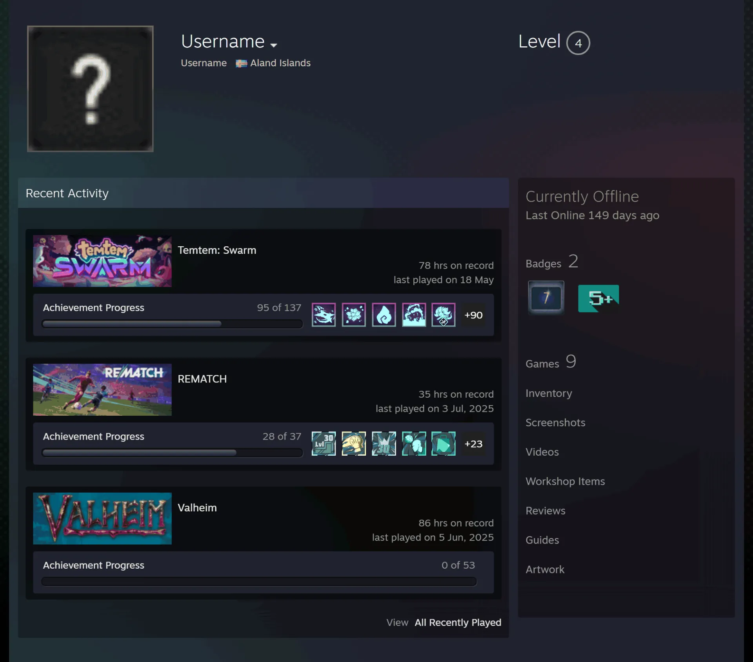
Task: Open the Screenshots section
Action: coord(555,423)
